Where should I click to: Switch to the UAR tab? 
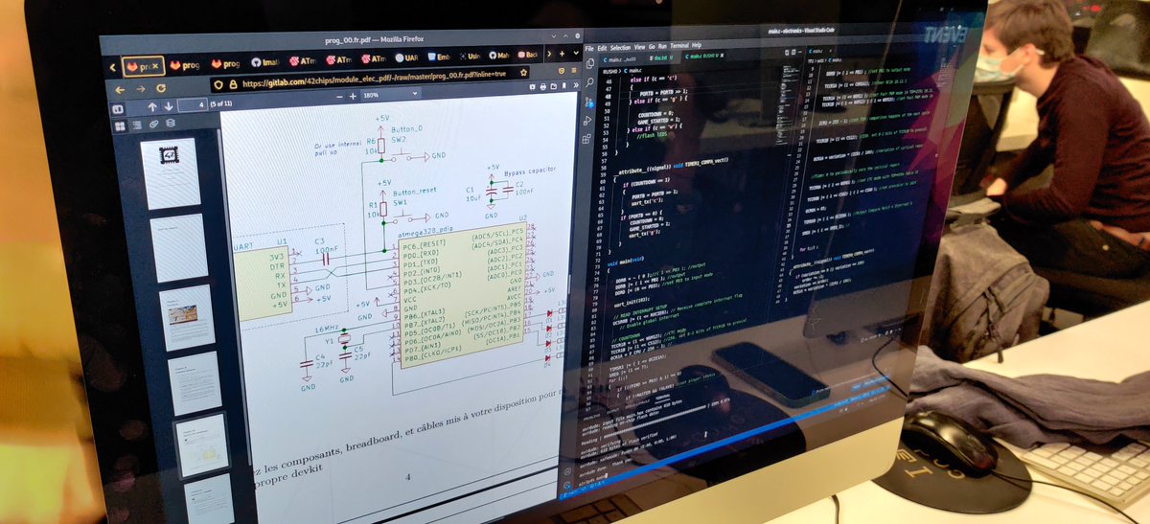406,59
